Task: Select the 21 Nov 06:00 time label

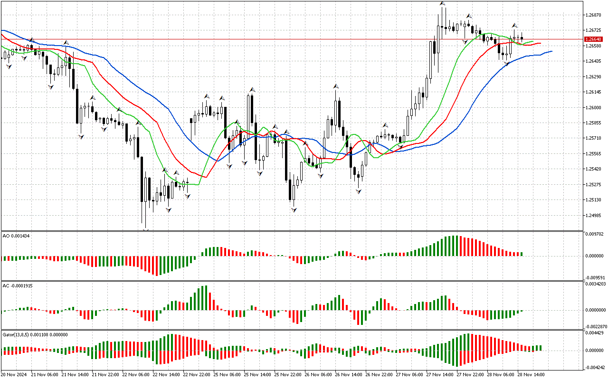Action: coord(45,374)
